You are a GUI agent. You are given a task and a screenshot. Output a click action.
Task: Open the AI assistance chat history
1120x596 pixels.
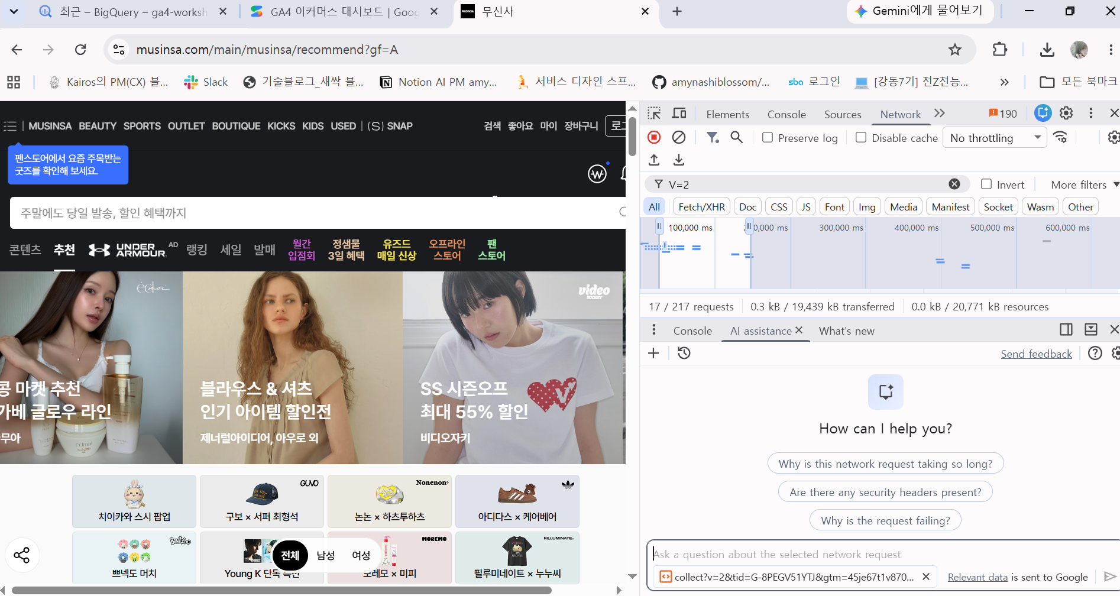(x=684, y=353)
